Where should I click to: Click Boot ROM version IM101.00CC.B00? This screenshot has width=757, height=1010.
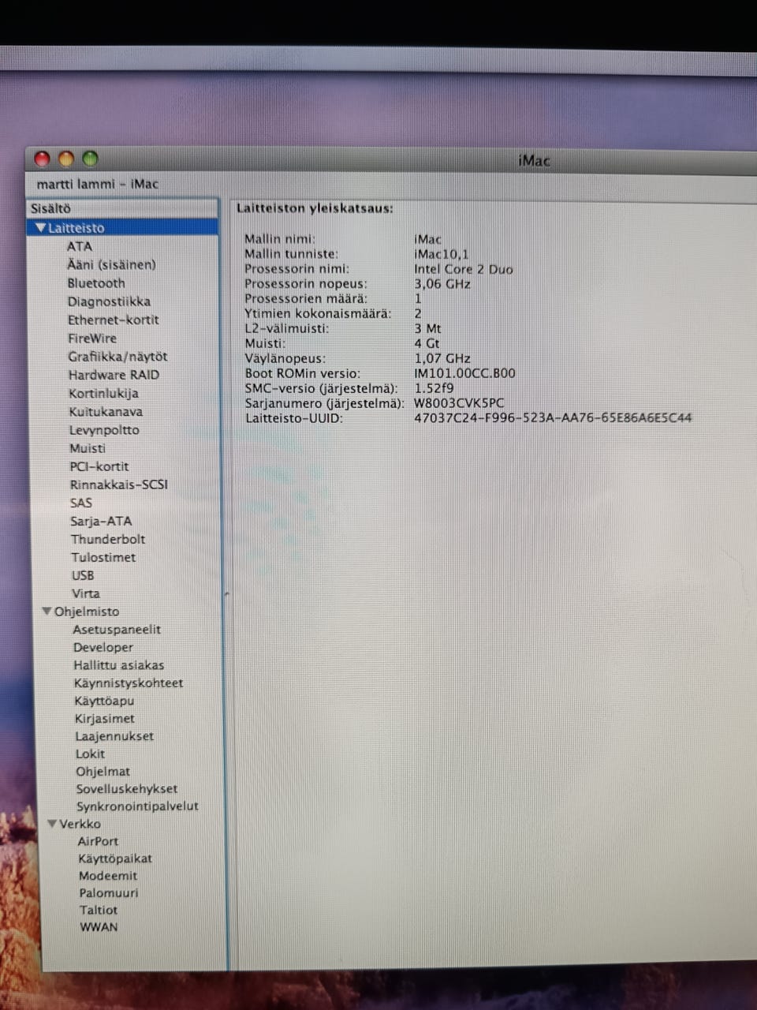pyautogui.click(x=464, y=373)
